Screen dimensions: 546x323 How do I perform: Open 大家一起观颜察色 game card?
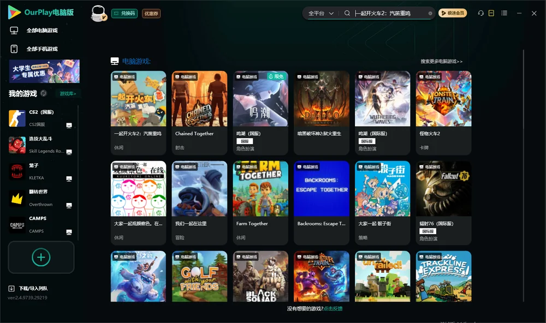pos(138,203)
